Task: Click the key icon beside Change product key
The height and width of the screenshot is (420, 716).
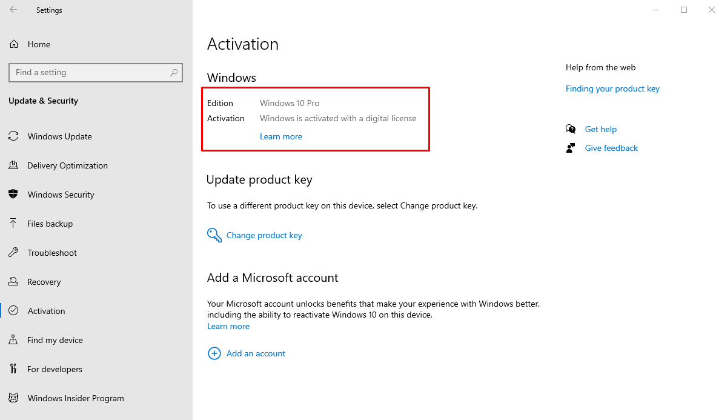Action: click(214, 235)
